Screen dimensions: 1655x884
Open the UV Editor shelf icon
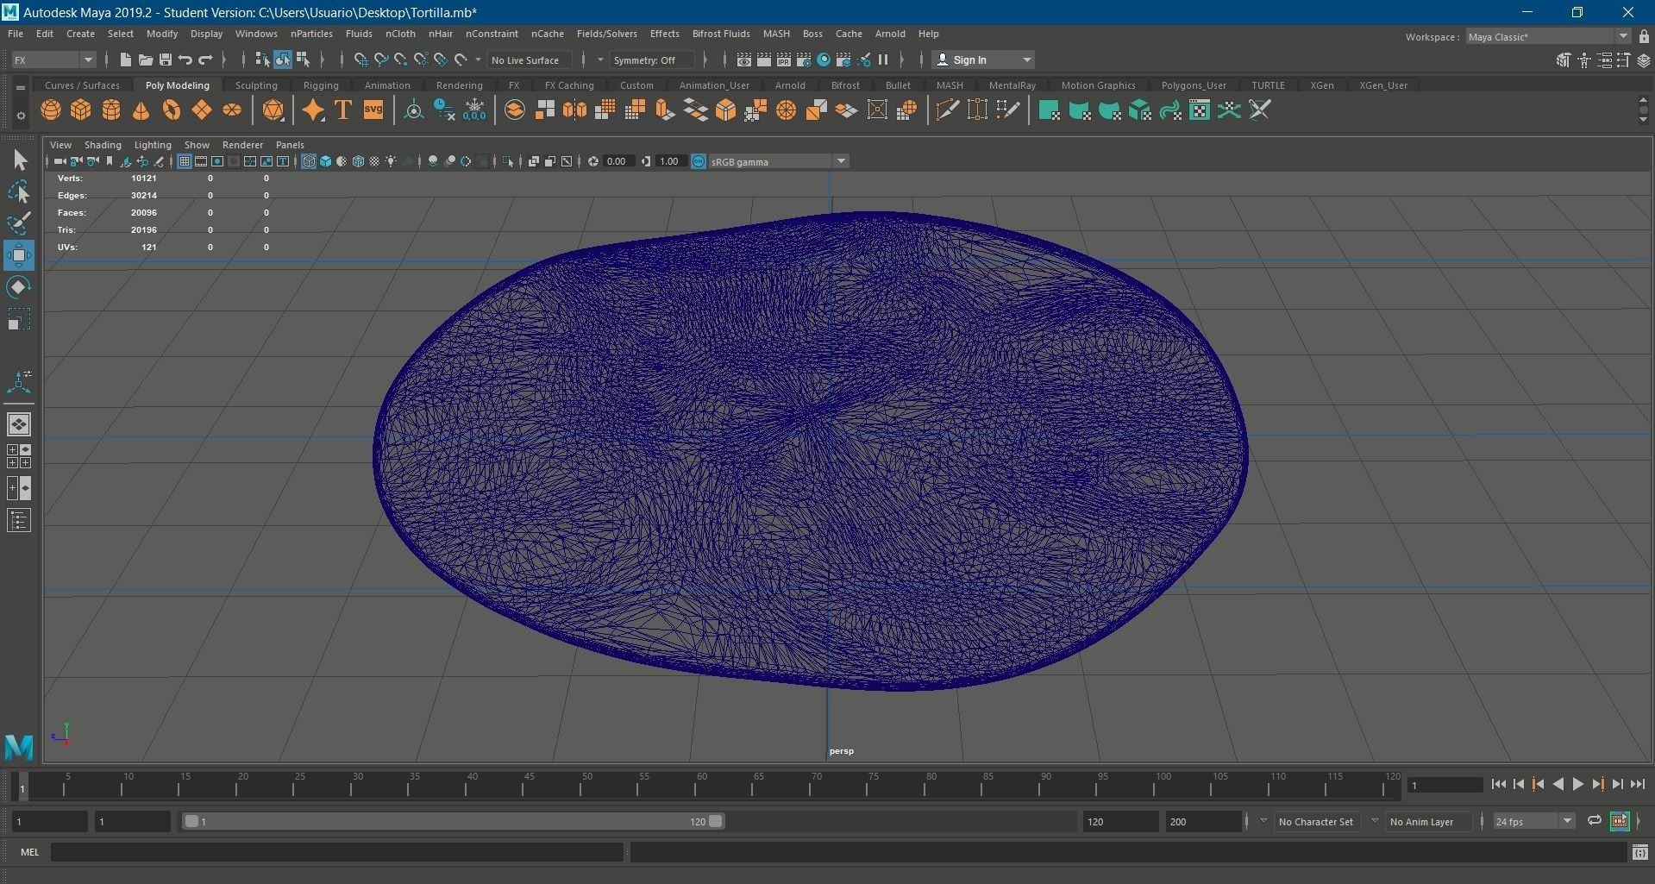pyautogui.click(x=1200, y=110)
